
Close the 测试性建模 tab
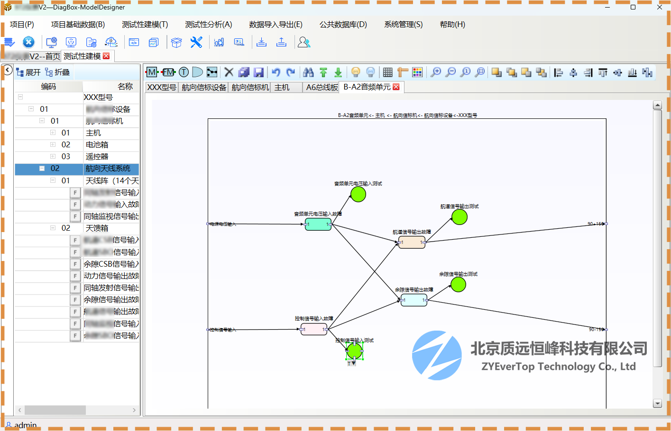pos(106,55)
